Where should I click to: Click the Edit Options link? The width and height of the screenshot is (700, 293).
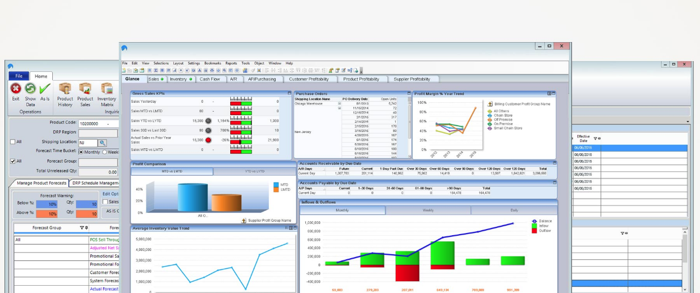point(111,194)
